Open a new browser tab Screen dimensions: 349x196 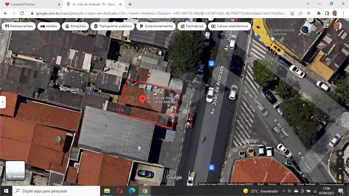130,4
